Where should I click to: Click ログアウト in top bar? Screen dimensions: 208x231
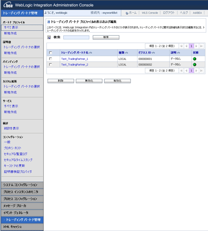(169, 13)
